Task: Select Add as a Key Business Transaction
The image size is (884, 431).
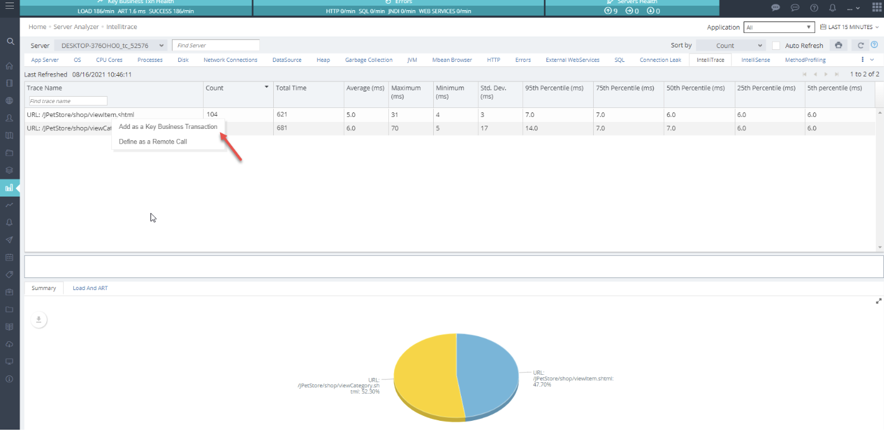Action: click(x=168, y=127)
